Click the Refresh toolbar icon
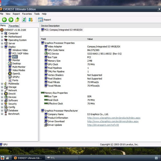Screen dimensions: 161x161 coord(24,20)
